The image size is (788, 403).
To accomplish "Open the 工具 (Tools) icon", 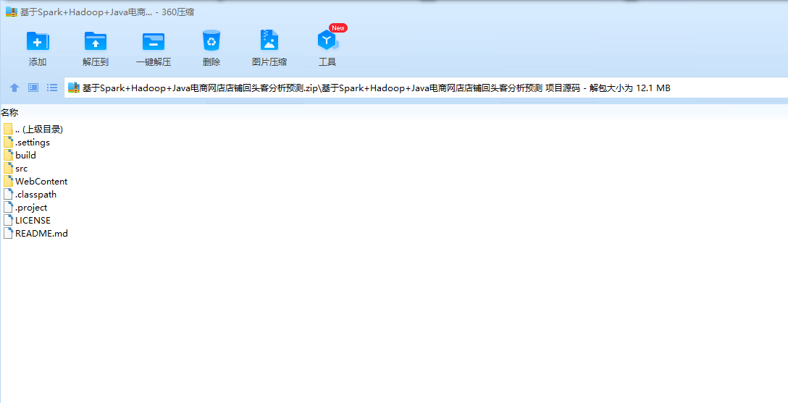I will (x=327, y=41).
